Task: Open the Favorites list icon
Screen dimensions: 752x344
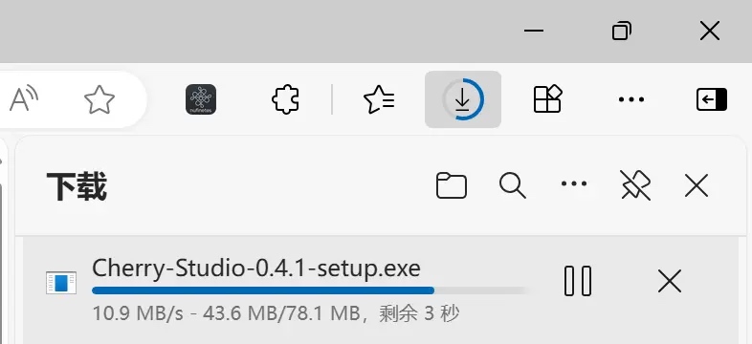Action: [379, 99]
